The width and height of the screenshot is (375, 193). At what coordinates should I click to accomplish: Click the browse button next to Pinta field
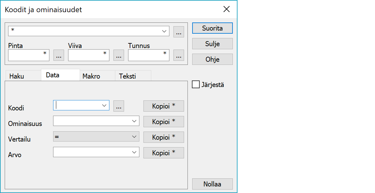tap(59, 55)
